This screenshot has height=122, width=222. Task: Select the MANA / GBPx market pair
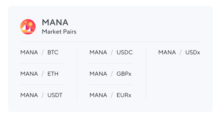click(x=110, y=74)
